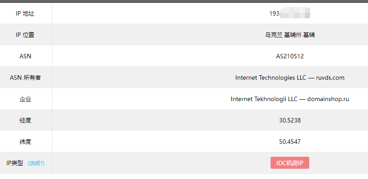
Task: Select the 企业 row label
Action: 25,99
